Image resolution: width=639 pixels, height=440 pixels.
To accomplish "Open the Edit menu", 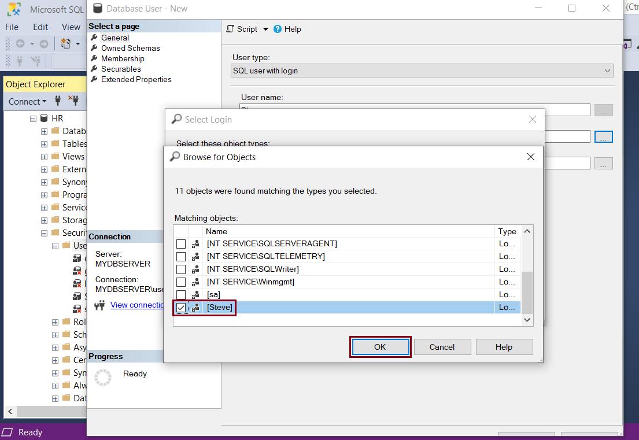I will click(40, 27).
